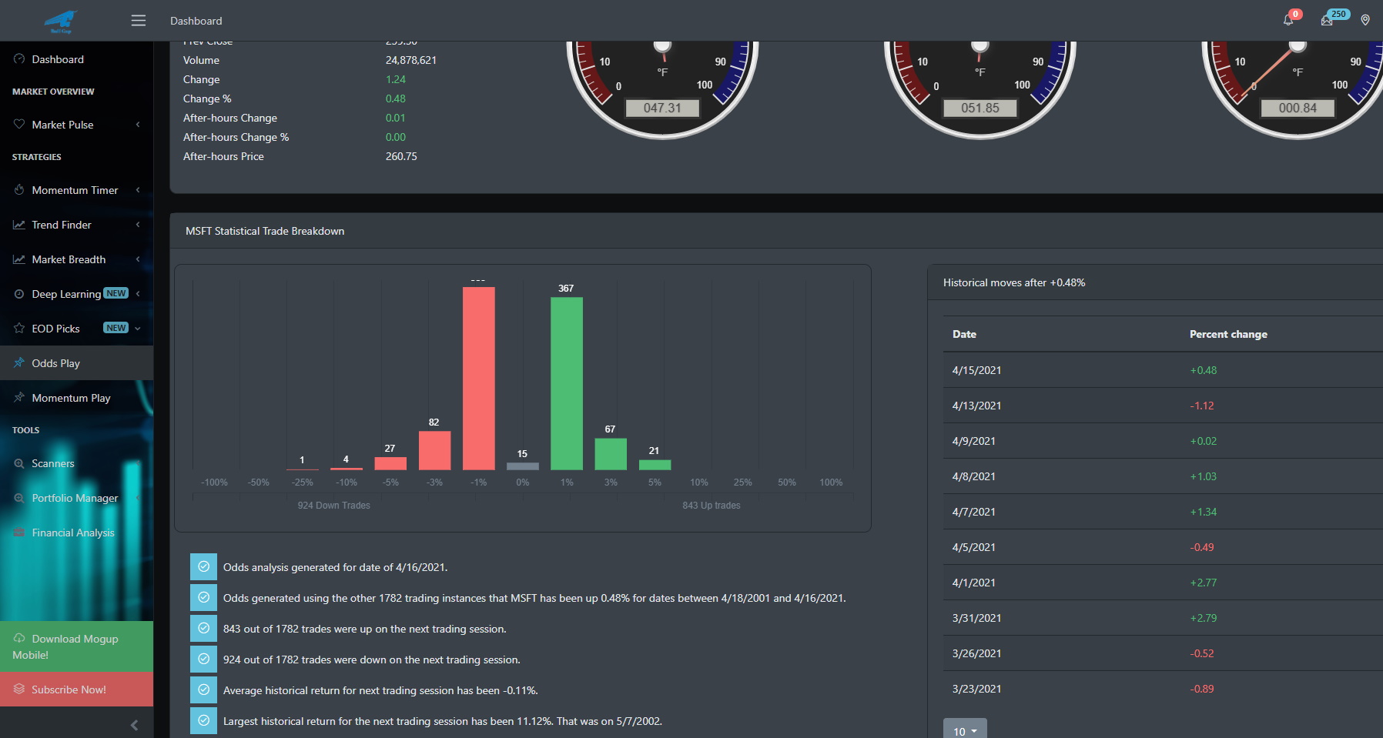Collapse the sidebar with bottom chevron
This screenshot has height=738, width=1383.
pyautogui.click(x=135, y=725)
